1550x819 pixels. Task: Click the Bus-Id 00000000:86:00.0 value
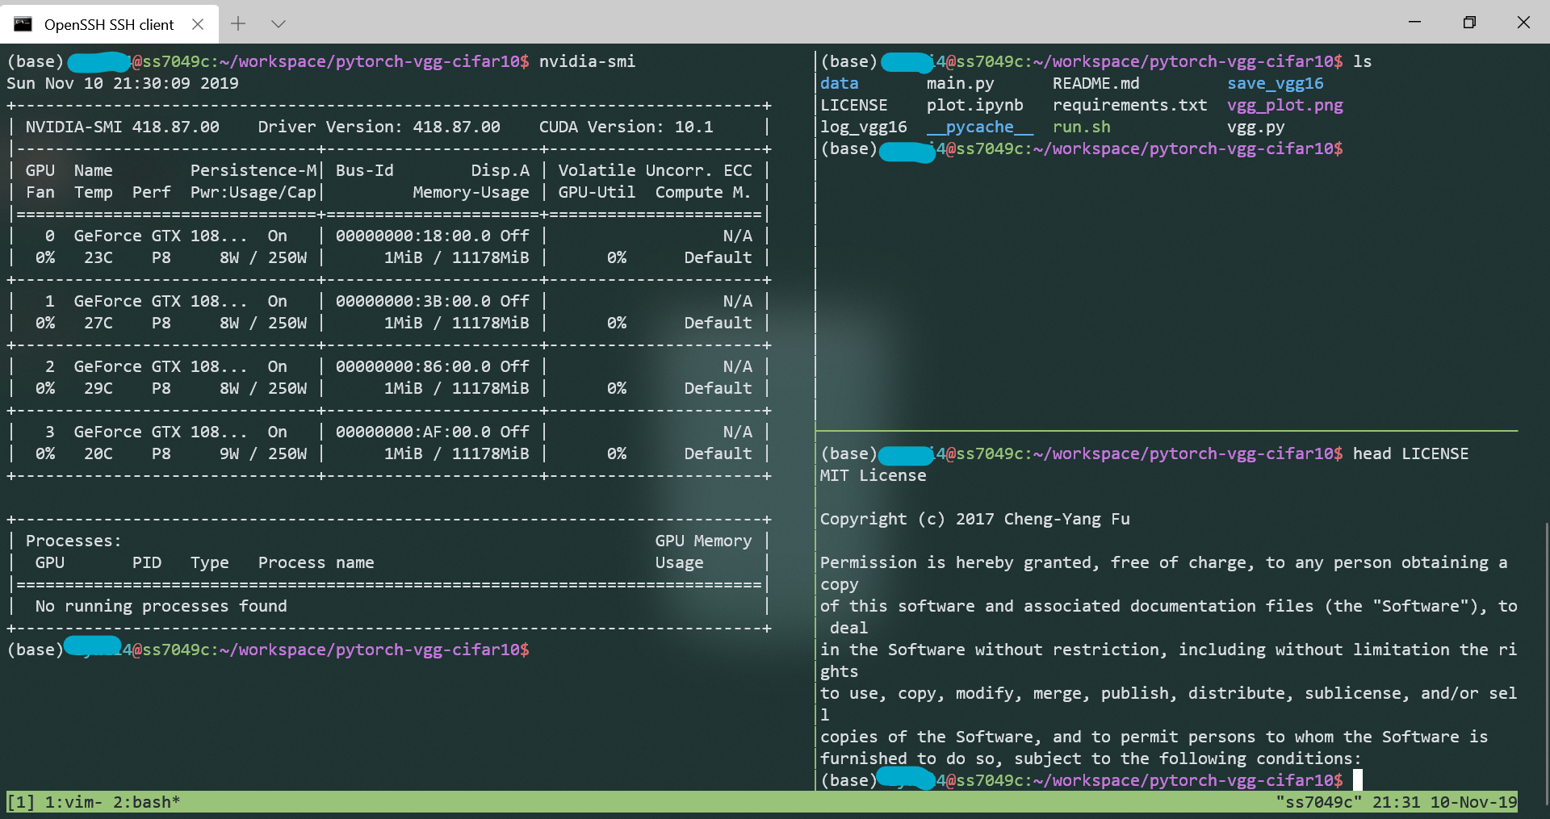pos(413,366)
